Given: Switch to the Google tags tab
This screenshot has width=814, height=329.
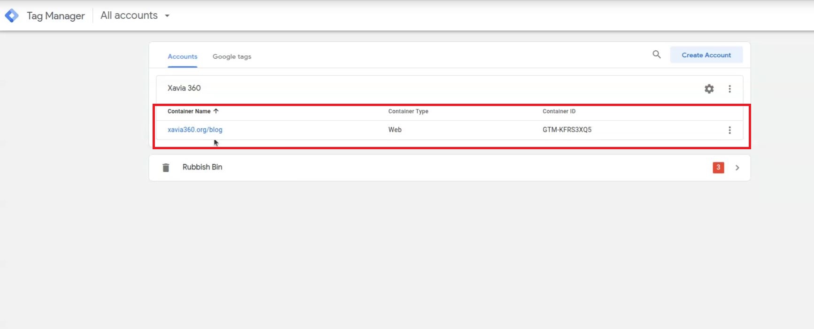Looking at the screenshot, I should (x=232, y=56).
